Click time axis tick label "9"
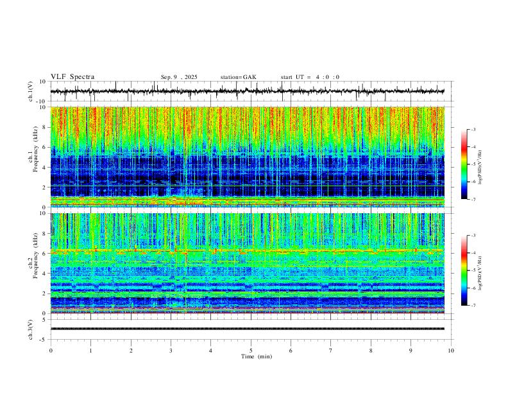The width and height of the screenshot is (508, 393). point(411,351)
